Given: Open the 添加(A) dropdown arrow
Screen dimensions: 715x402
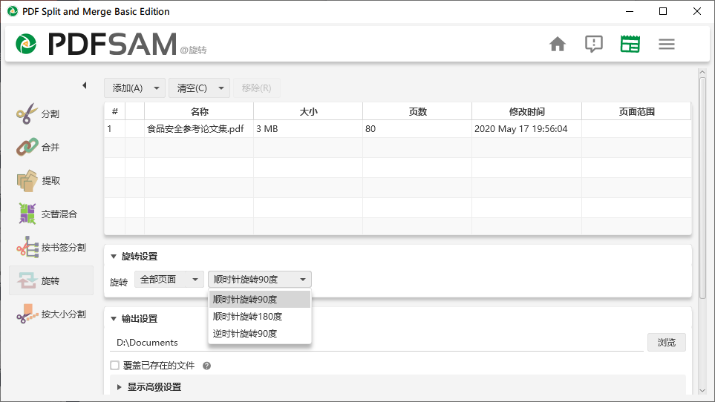Looking at the screenshot, I should coord(157,88).
